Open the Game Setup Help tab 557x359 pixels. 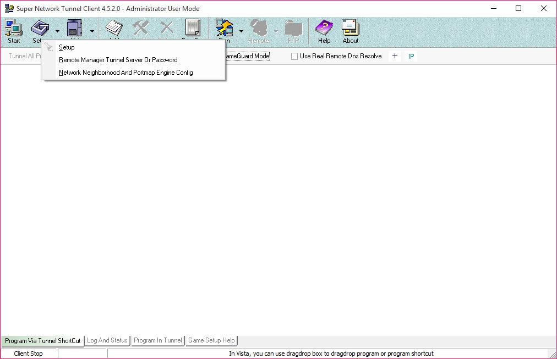pyautogui.click(x=211, y=340)
